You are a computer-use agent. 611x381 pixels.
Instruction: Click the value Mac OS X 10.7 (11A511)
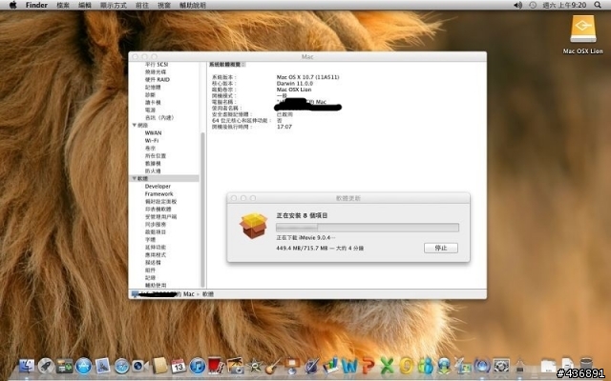pos(307,77)
